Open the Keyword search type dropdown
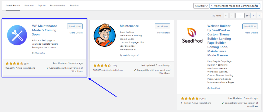The width and height of the screenshot is (263, 112). coord(201,6)
